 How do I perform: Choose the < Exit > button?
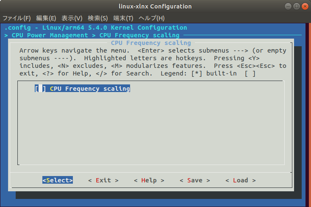[103, 180]
